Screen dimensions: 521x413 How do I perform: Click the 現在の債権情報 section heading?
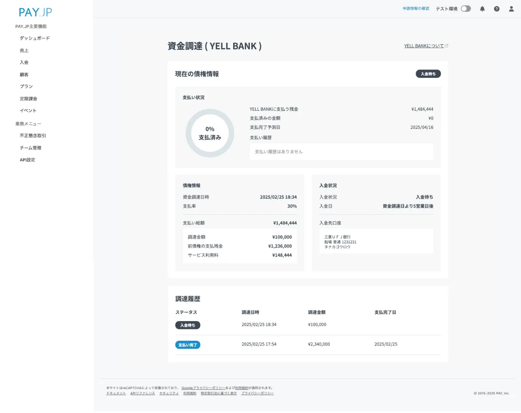197,74
